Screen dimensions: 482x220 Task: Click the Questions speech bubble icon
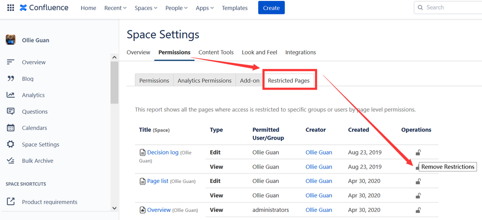coord(11,112)
